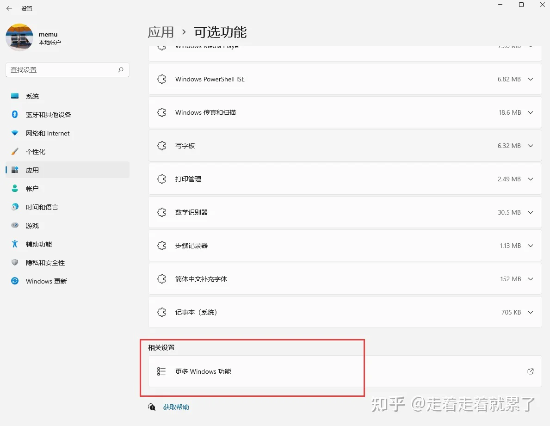
Task: Click the paintbrush icon beside 个性化
Action: tap(15, 151)
